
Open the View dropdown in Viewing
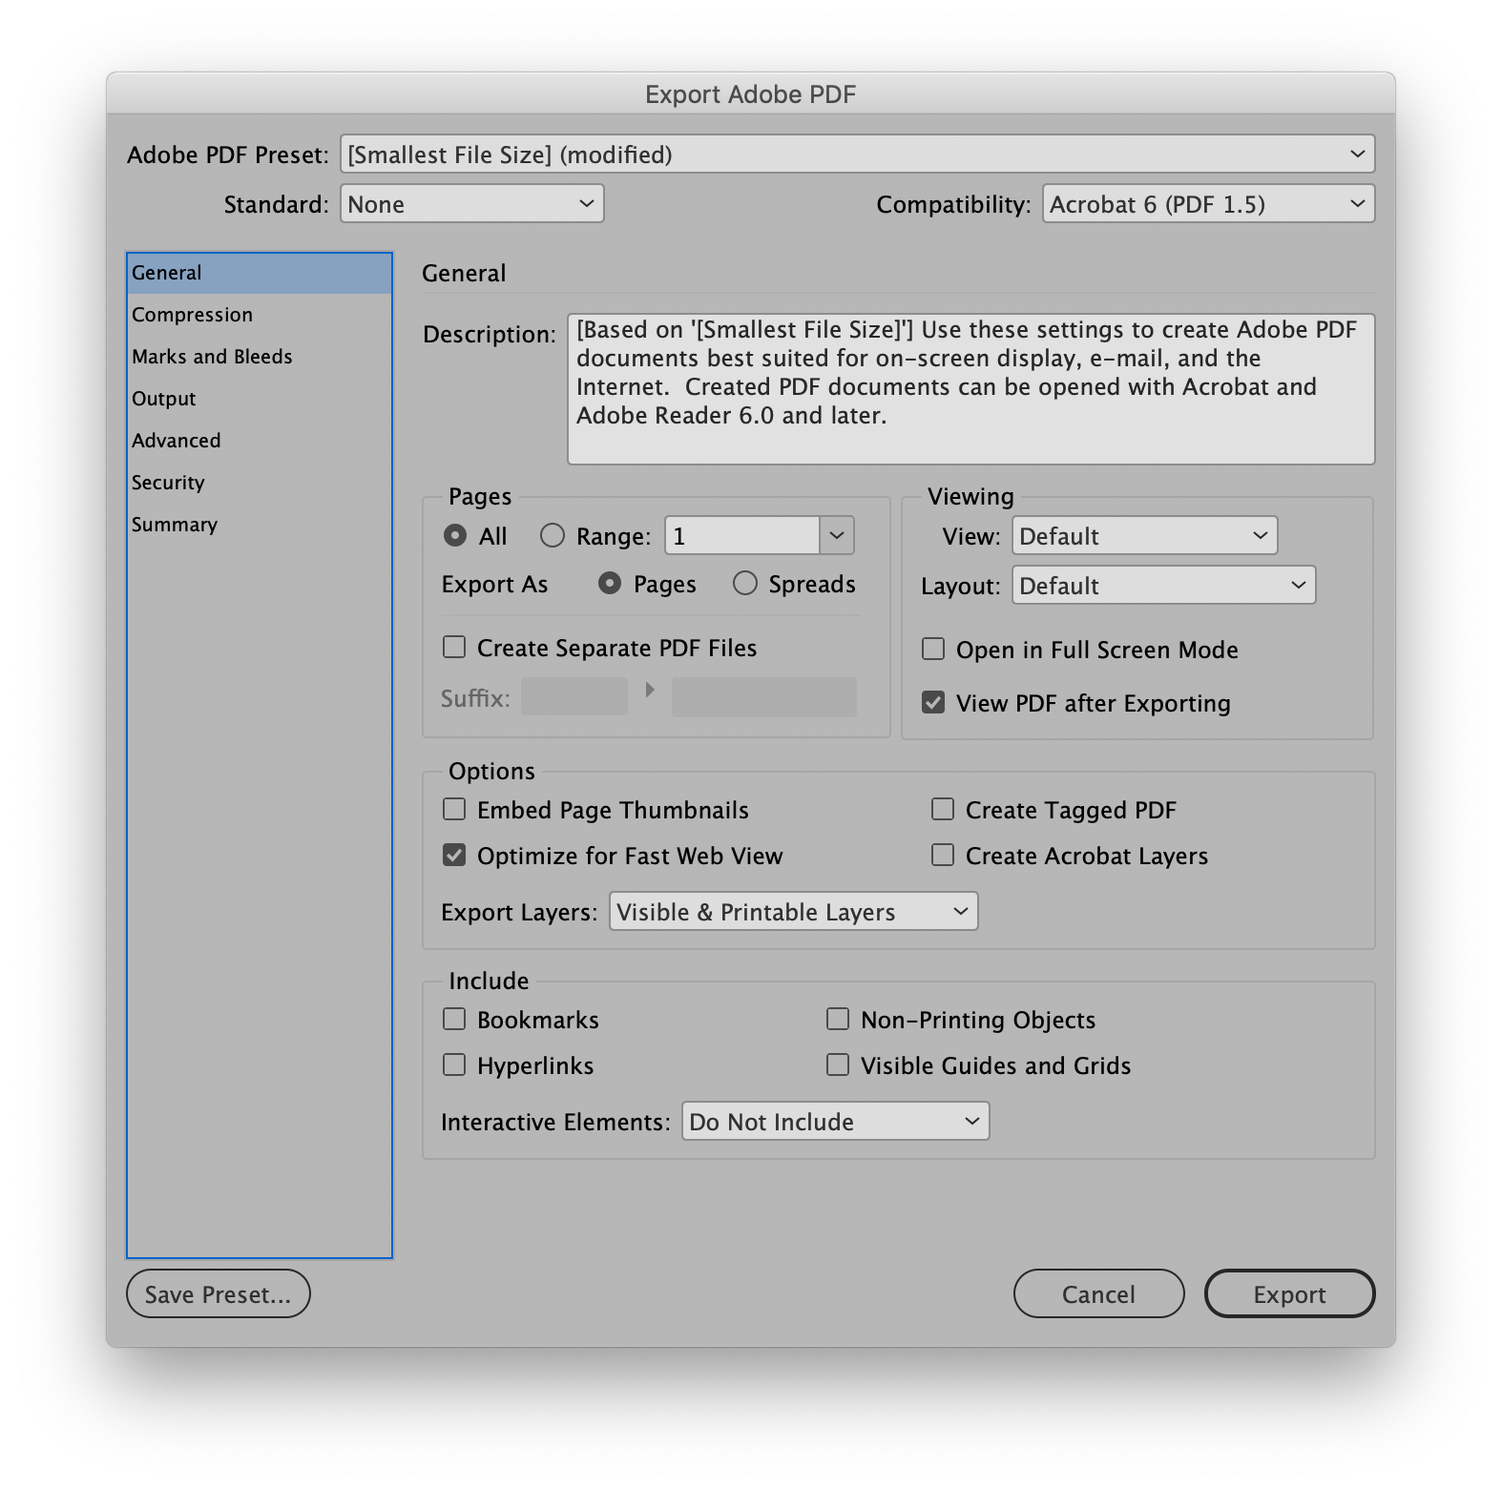pos(1144,536)
